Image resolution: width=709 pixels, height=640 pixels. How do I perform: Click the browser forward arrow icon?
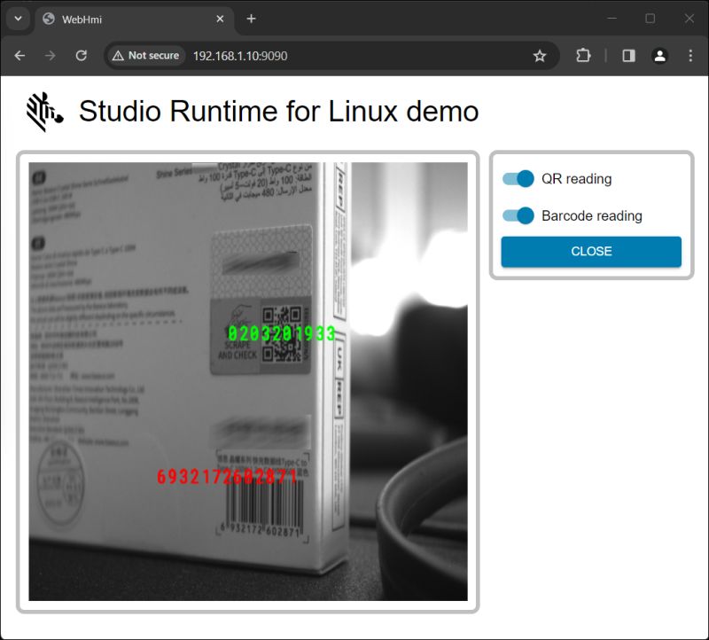[x=51, y=55]
